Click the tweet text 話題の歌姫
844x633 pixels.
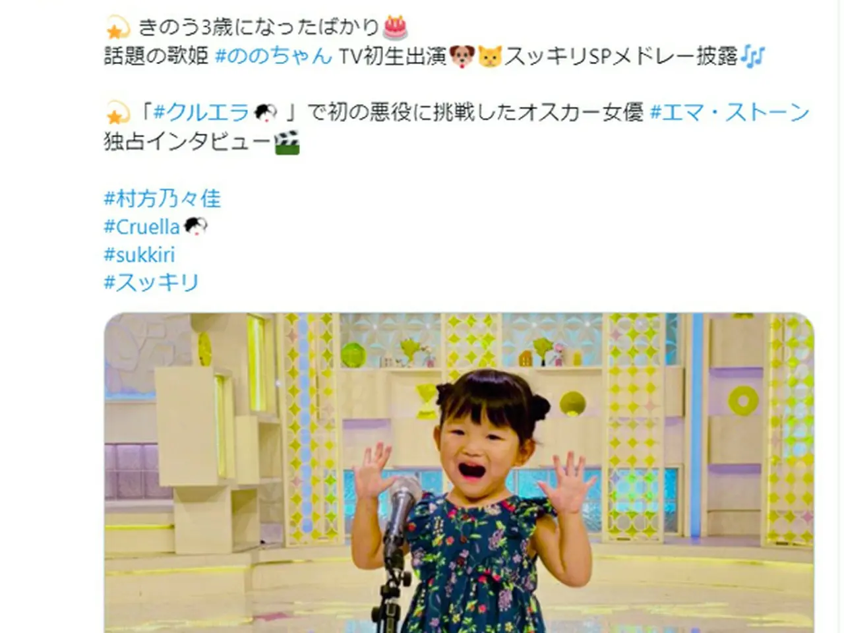point(156,56)
